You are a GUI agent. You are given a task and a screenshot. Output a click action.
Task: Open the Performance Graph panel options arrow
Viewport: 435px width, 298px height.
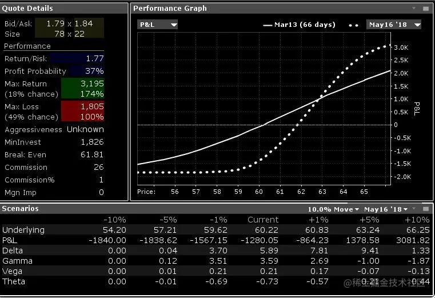(x=414, y=9)
